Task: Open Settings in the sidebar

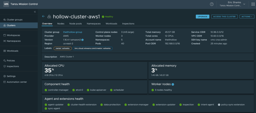Action: pos(11,76)
